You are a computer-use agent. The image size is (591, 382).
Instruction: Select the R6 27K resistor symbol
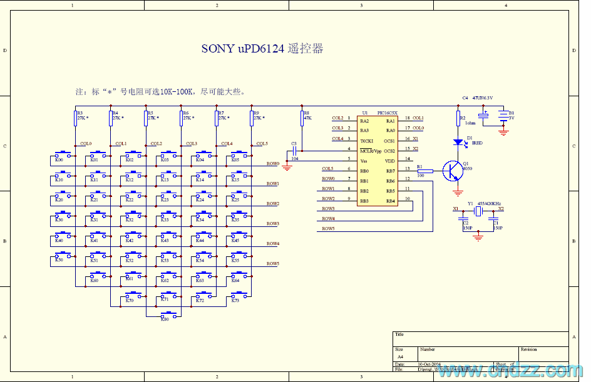click(x=182, y=118)
